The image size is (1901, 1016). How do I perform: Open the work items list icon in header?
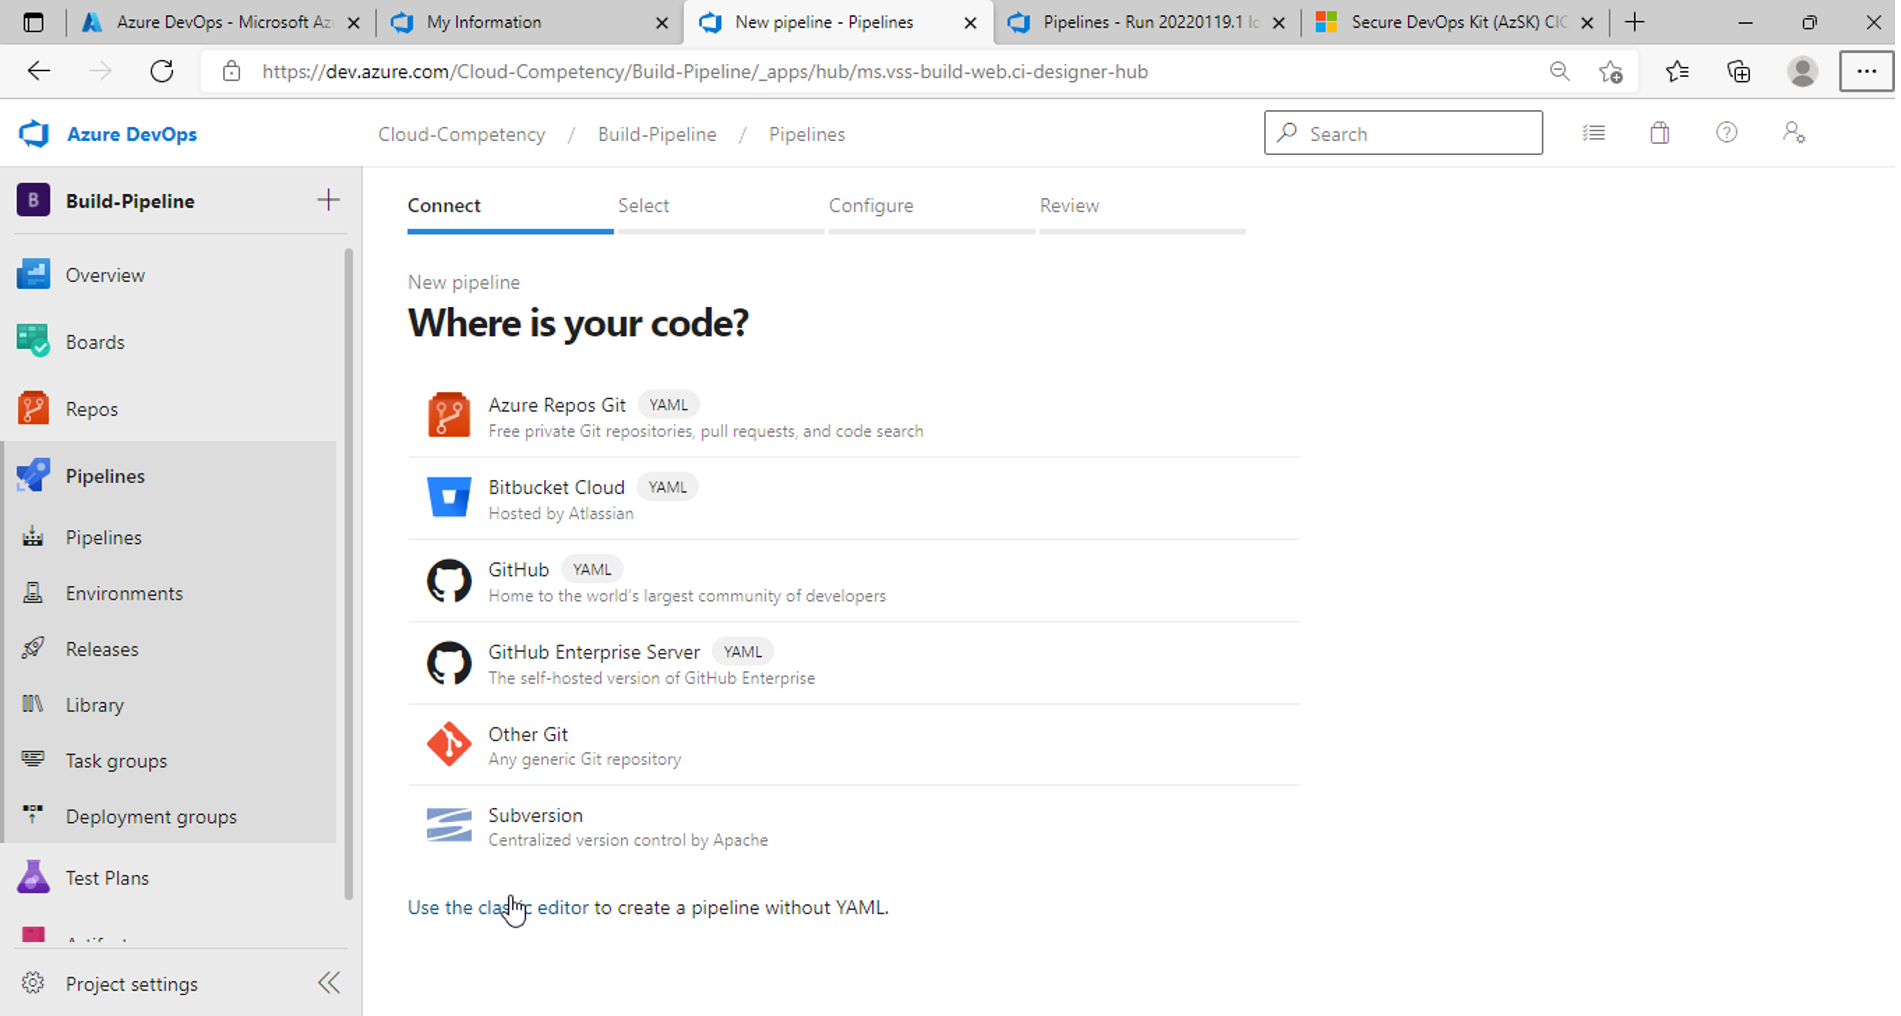(1593, 133)
